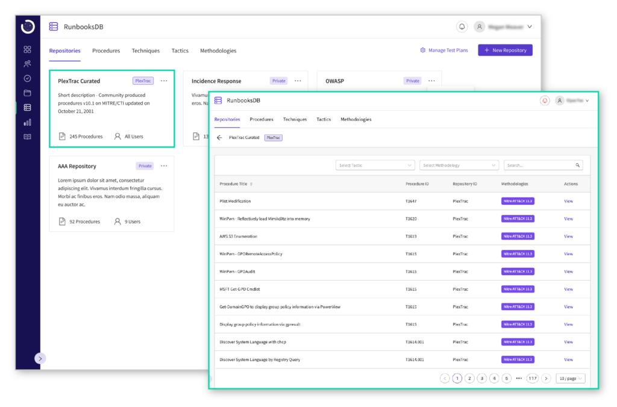Click procedure ID T1647 cell
The image size is (617, 407).
coord(411,201)
